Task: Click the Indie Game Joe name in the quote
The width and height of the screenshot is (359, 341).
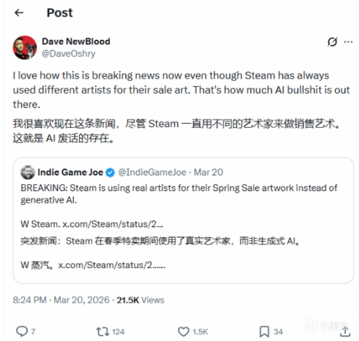Action: coord(70,172)
